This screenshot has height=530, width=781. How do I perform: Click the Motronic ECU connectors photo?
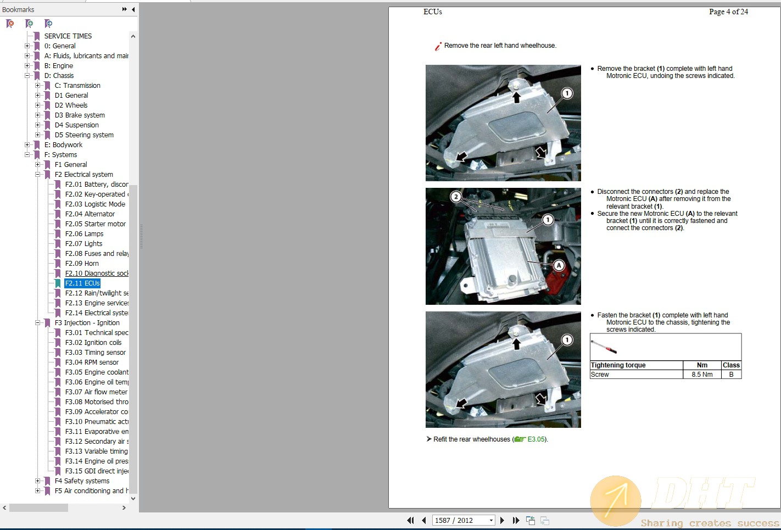503,246
